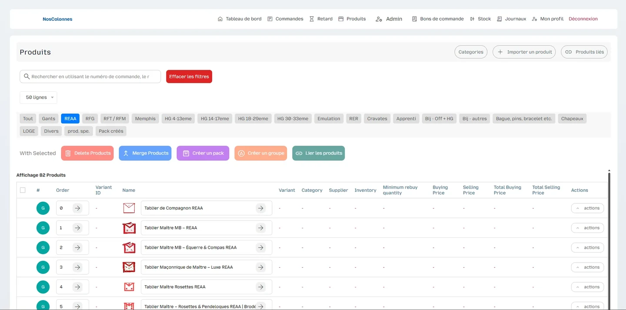This screenshot has height=310, width=626.
Task: Open Mon profil page
Action: point(548,19)
